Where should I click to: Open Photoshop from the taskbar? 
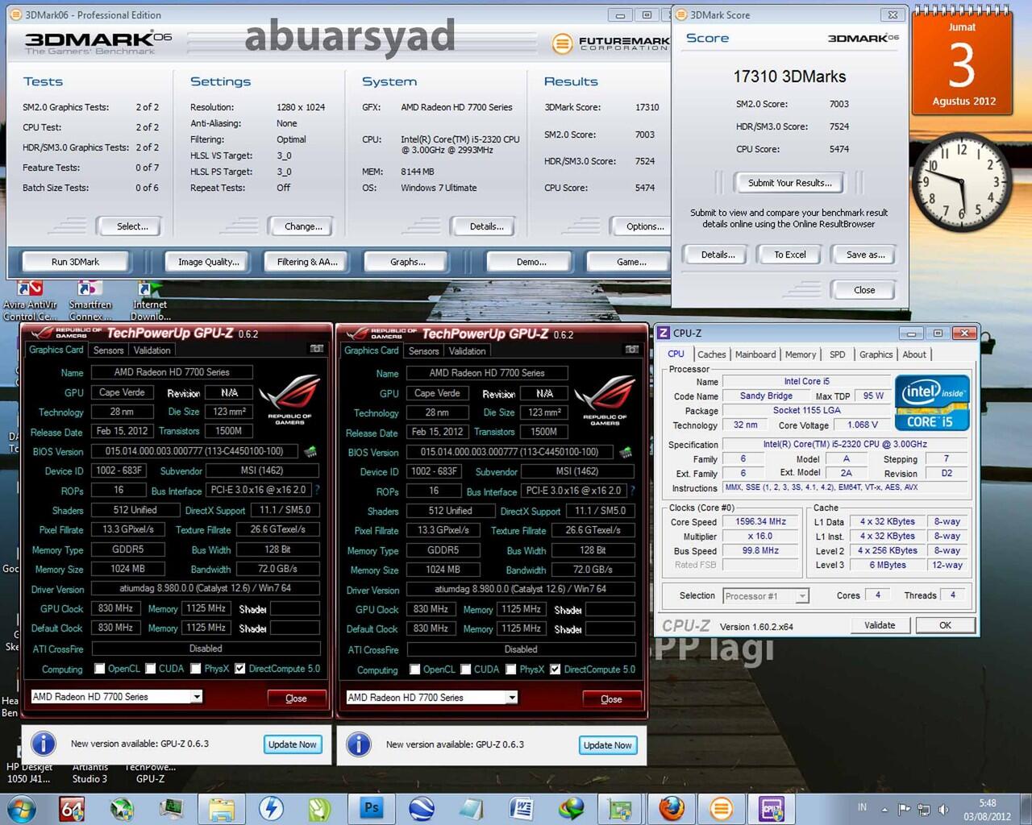371,808
